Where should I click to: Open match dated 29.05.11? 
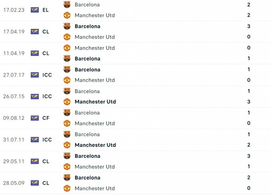tap(14, 161)
